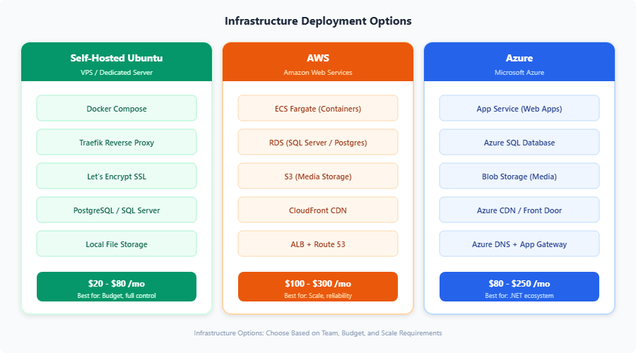Click the RDS (SQL Server / Postgres) box
The width and height of the screenshot is (636, 353).
coord(318,142)
